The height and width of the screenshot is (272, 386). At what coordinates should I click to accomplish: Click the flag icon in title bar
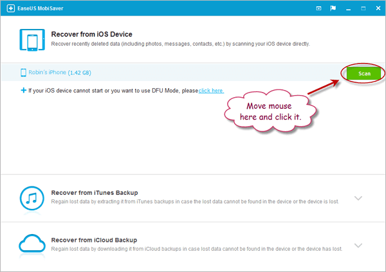point(333,9)
